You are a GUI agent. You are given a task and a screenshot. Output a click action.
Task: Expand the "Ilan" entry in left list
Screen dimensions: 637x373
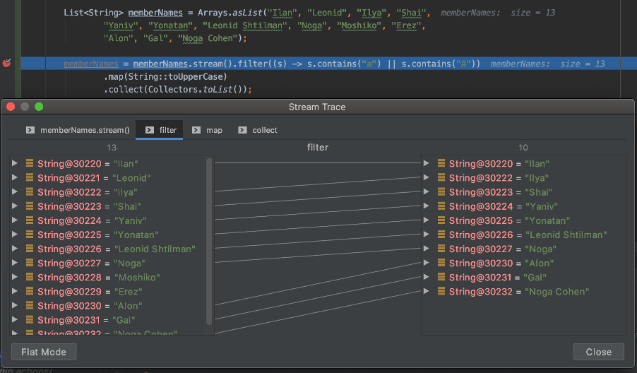point(16,164)
